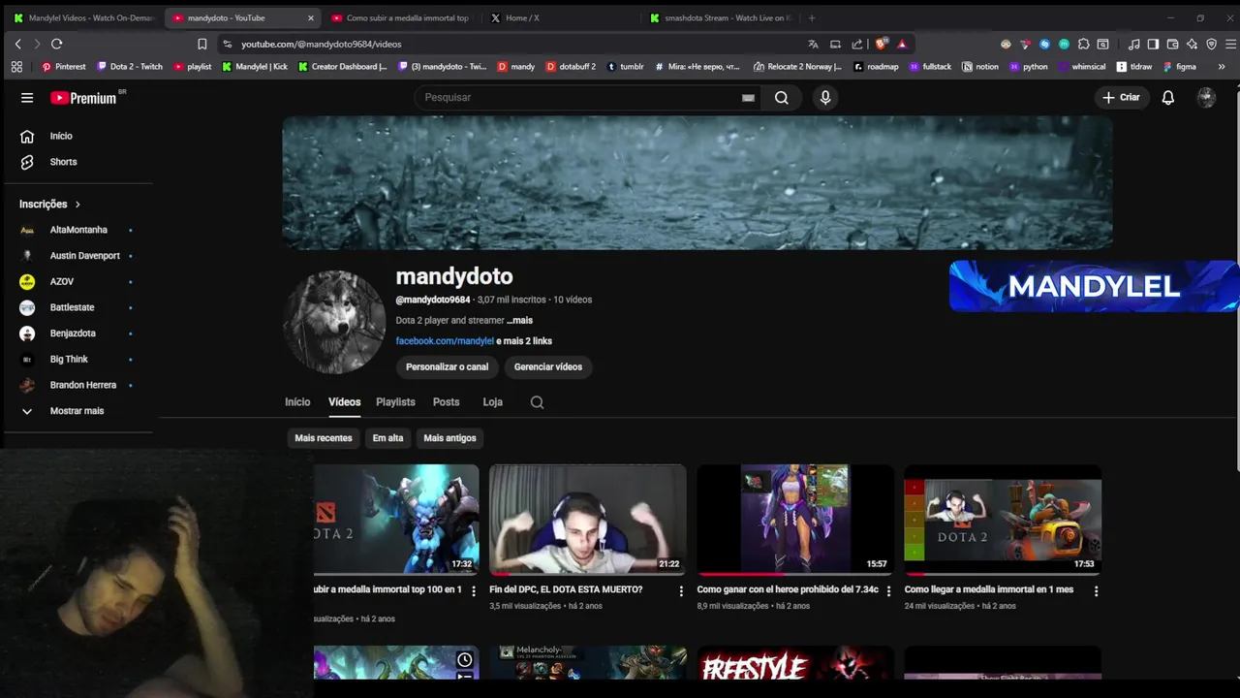Open the 'Creator Dashboard' bookmark
Image resolution: width=1240 pixels, height=698 pixels.
[343, 67]
